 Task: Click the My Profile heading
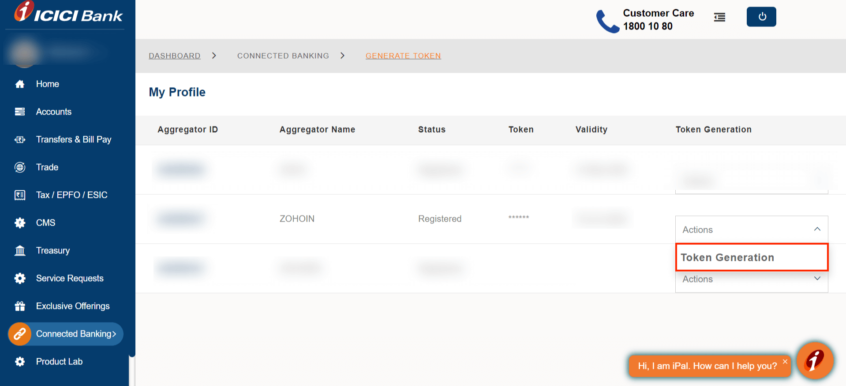(x=177, y=92)
